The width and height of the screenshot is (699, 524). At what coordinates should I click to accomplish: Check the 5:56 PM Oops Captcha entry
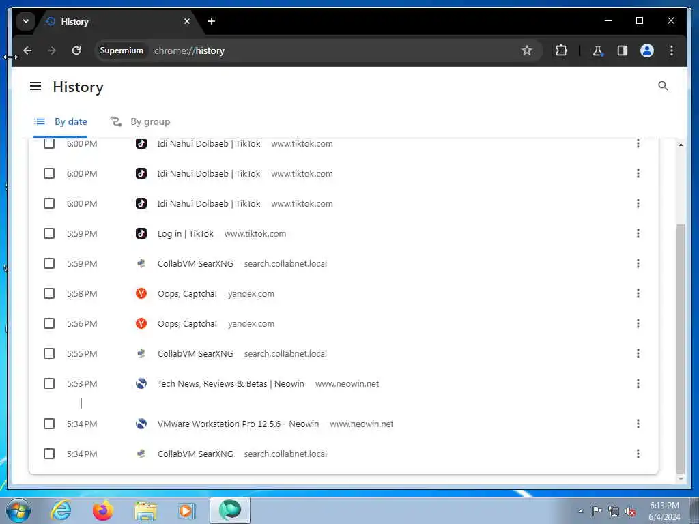coord(49,323)
